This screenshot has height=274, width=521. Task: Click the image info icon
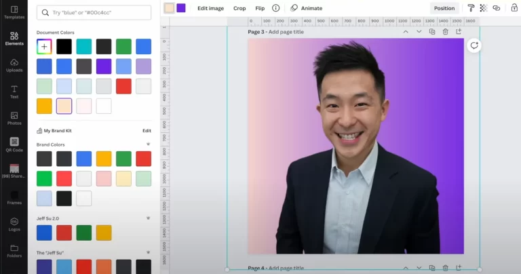[x=275, y=8]
